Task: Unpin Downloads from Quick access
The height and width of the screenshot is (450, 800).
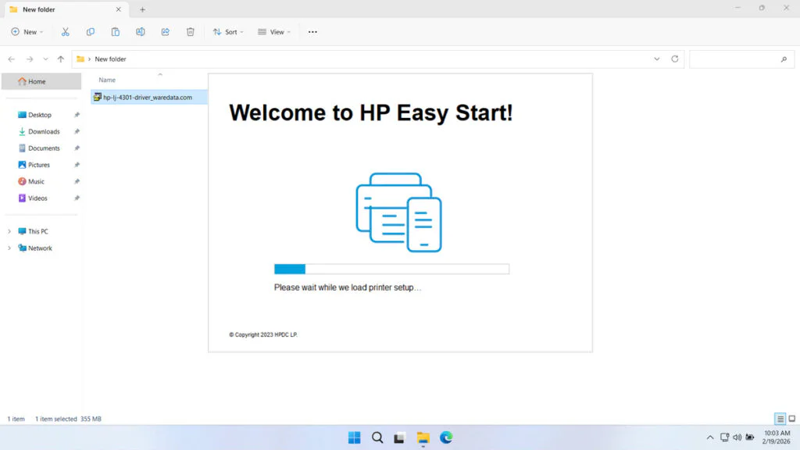Action: (76, 131)
